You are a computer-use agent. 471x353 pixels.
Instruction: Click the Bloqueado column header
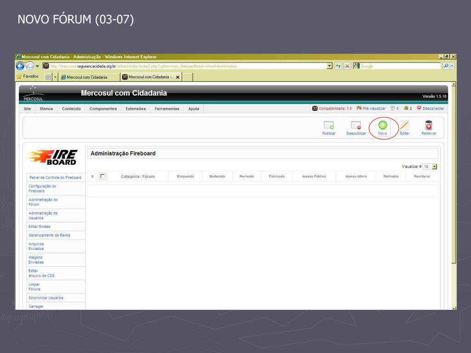185,176
